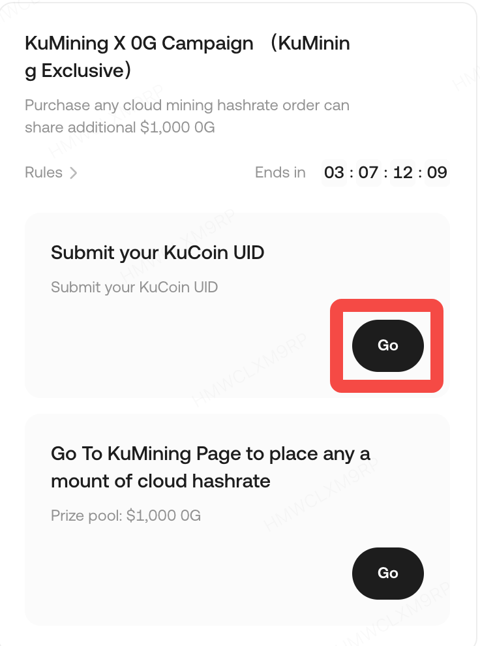480x646 pixels.
Task: Click 'share additional $1,000 0G' description line
Action: [119, 127]
